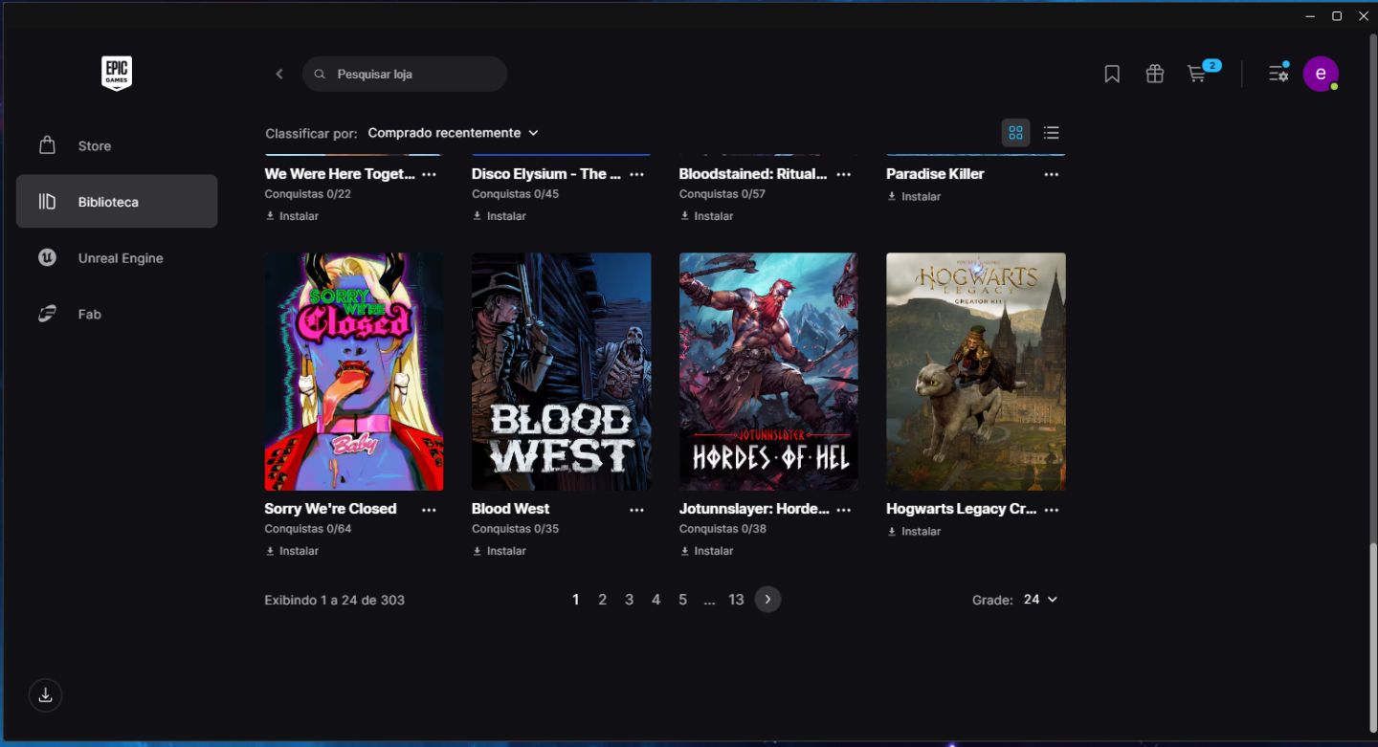The width and height of the screenshot is (1378, 747).
Task: Install Hogwarts Legacy Creator Kit
Action: coord(914,532)
